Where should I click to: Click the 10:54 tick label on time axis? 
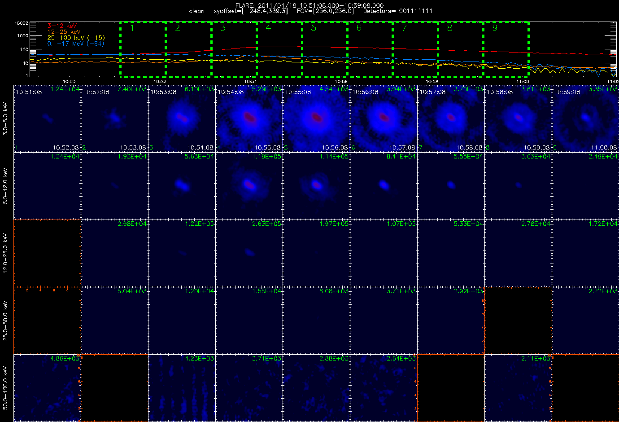250,82
